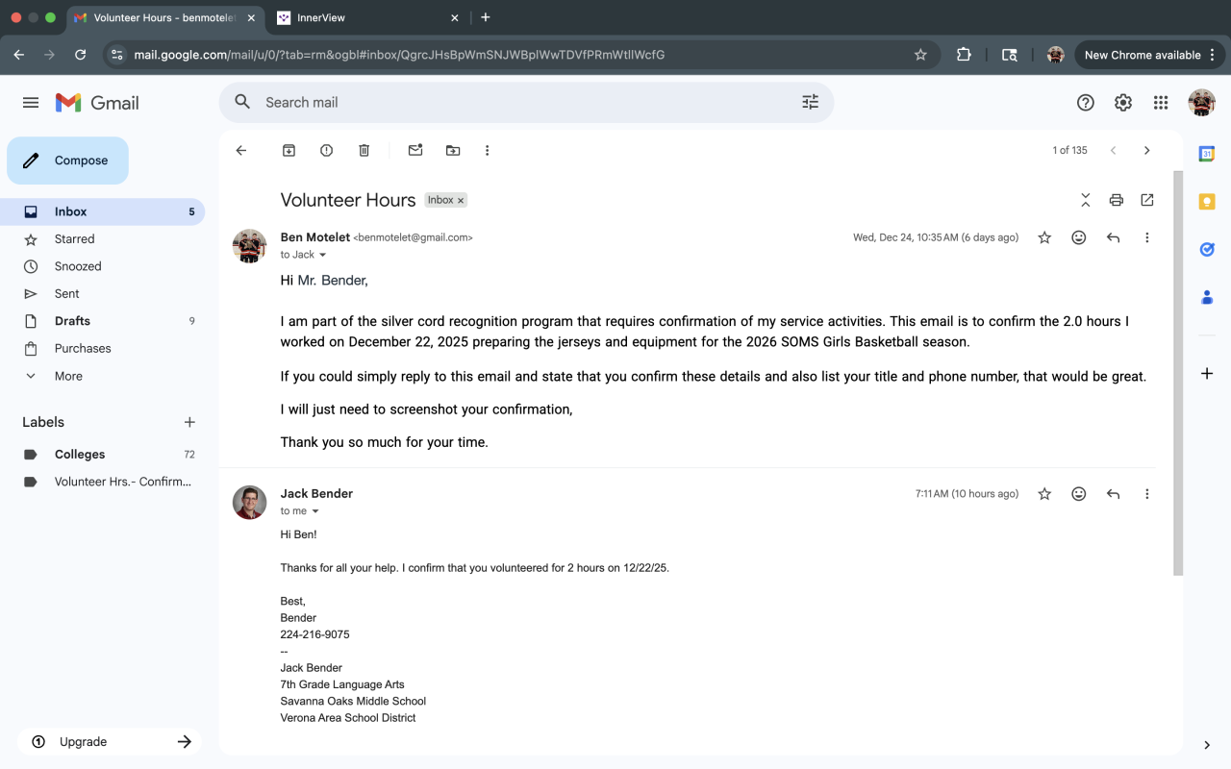Open the Colleges label

point(80,455)
